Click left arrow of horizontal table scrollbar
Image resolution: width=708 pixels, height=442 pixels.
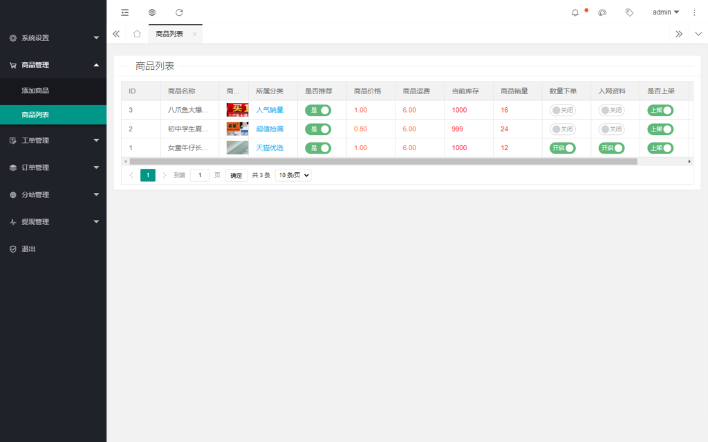(126, 161)
